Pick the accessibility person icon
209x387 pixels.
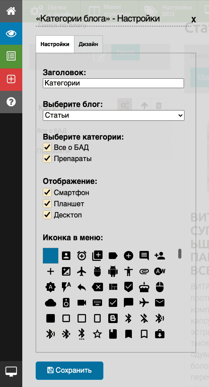coord(128,272)
